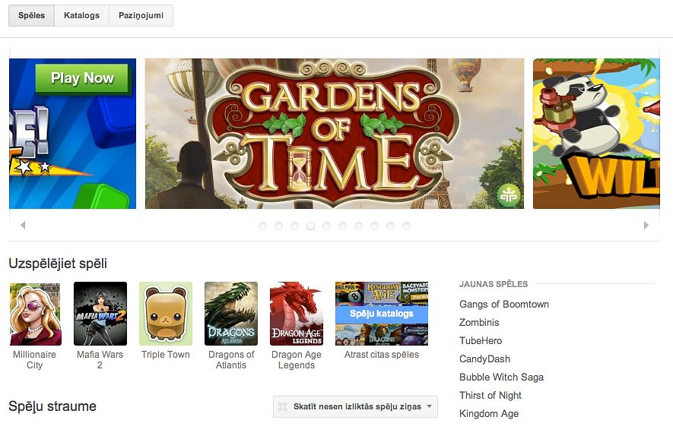
Task: Select the fifth carousel page dot
Action: pos(327,226)
